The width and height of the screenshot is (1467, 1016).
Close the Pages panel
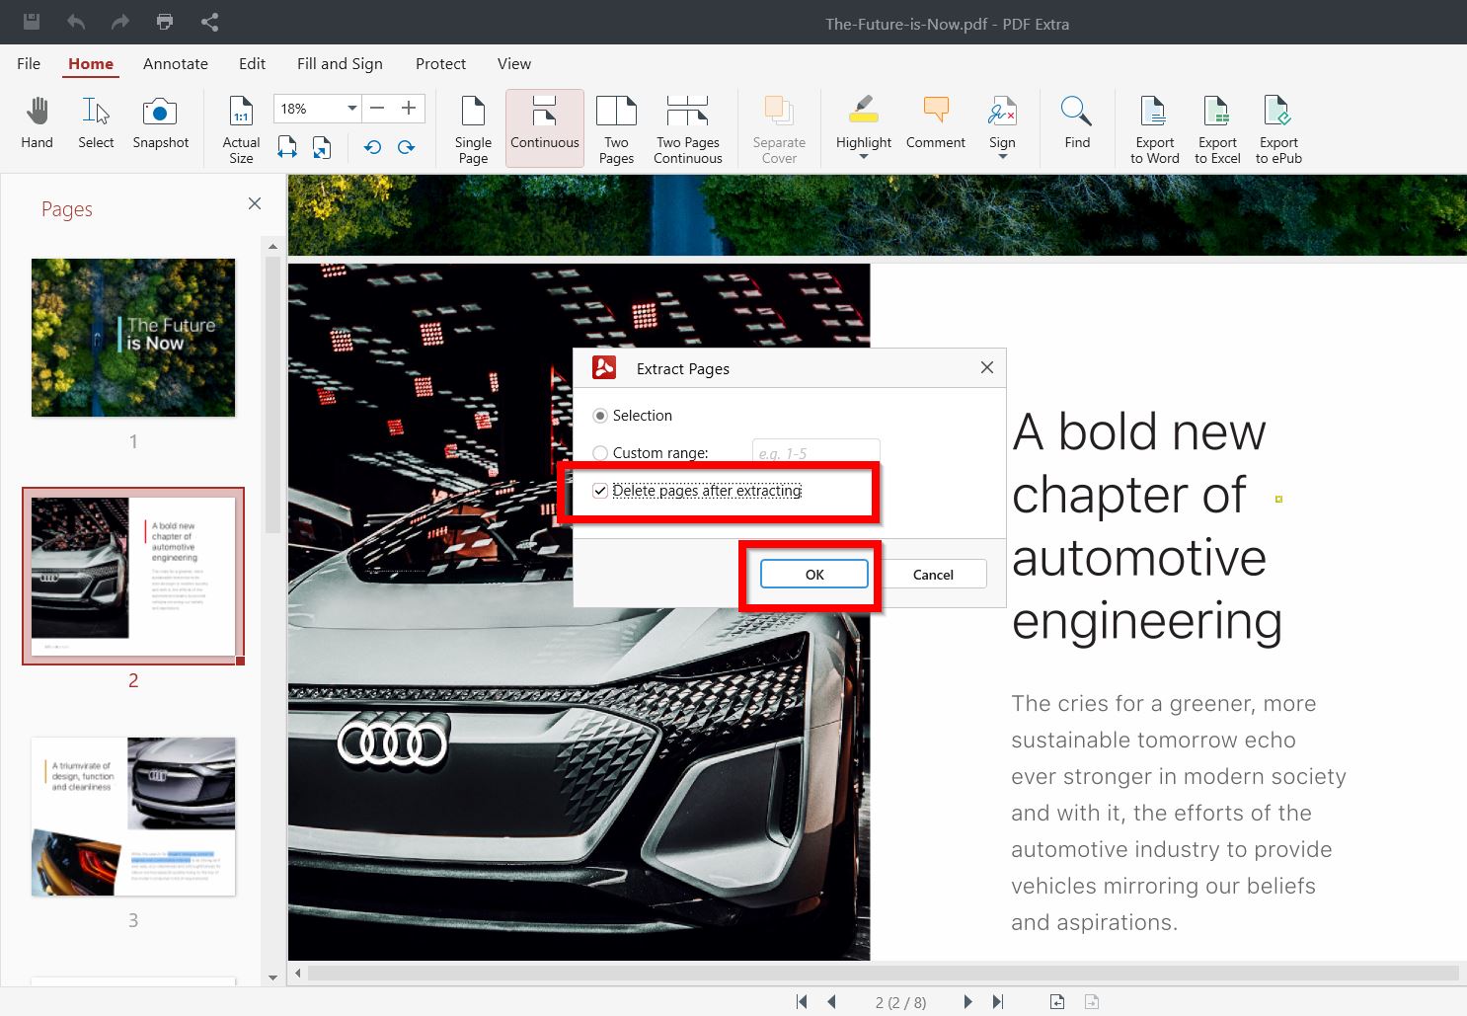(x=255, y=203)
